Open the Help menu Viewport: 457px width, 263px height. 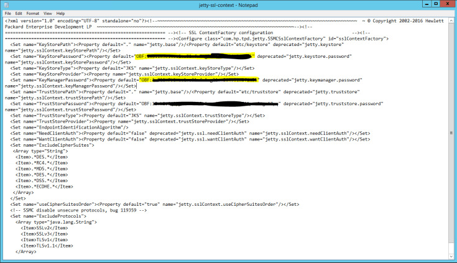pyautogui.click(x=60, y=14)
